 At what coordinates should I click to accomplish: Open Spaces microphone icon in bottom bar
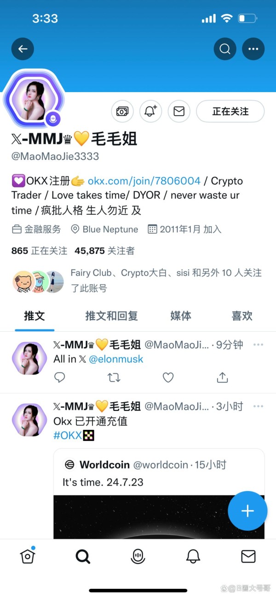point(138,557)
